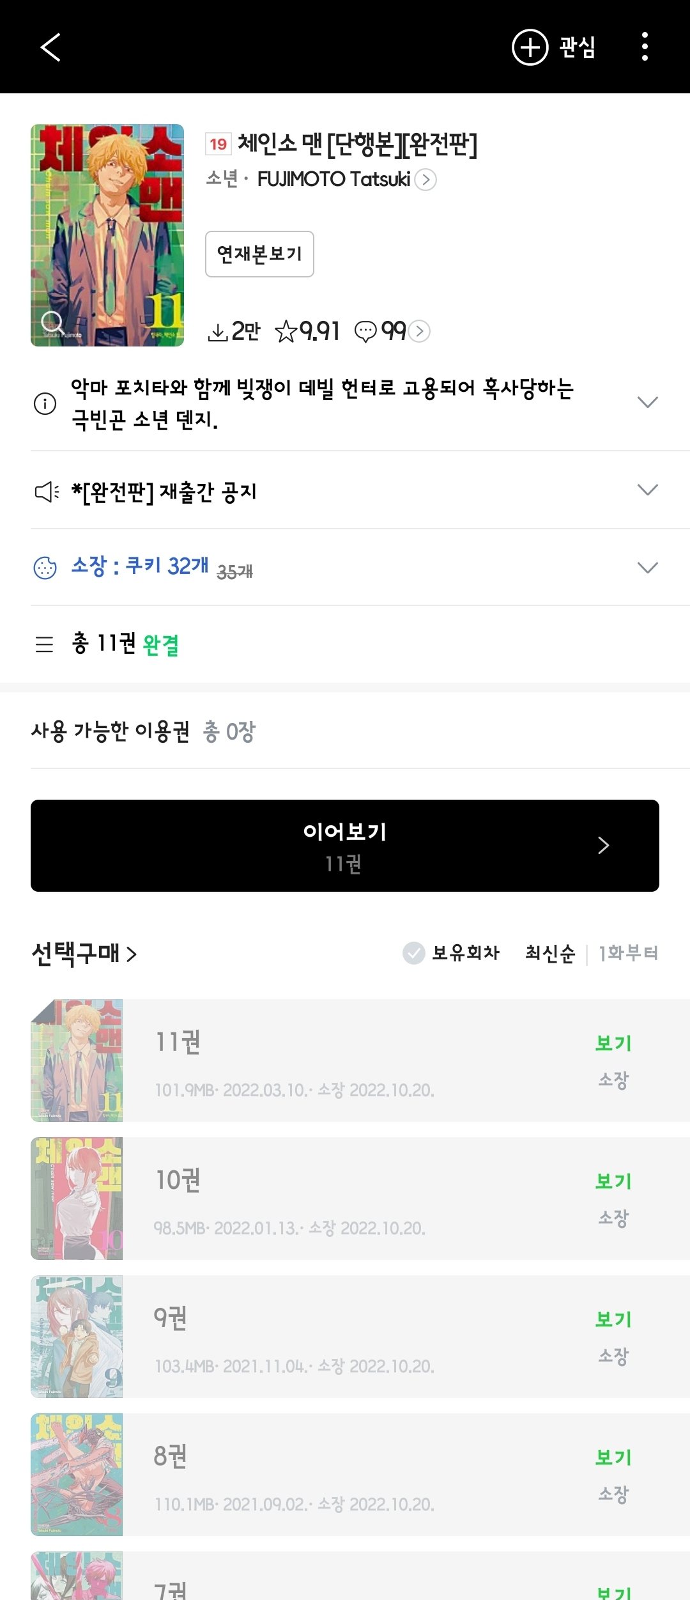
Task: Toggle the 보유회차 checkbox
Action: (413, 952)
